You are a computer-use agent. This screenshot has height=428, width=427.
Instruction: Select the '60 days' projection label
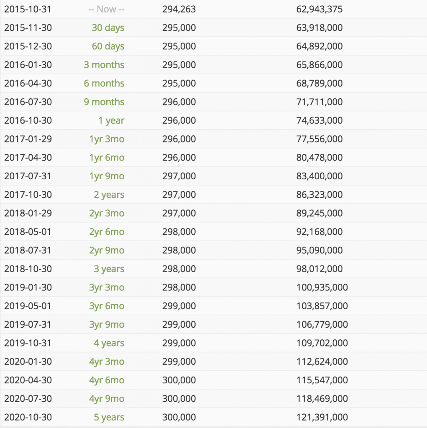point(108,46)
